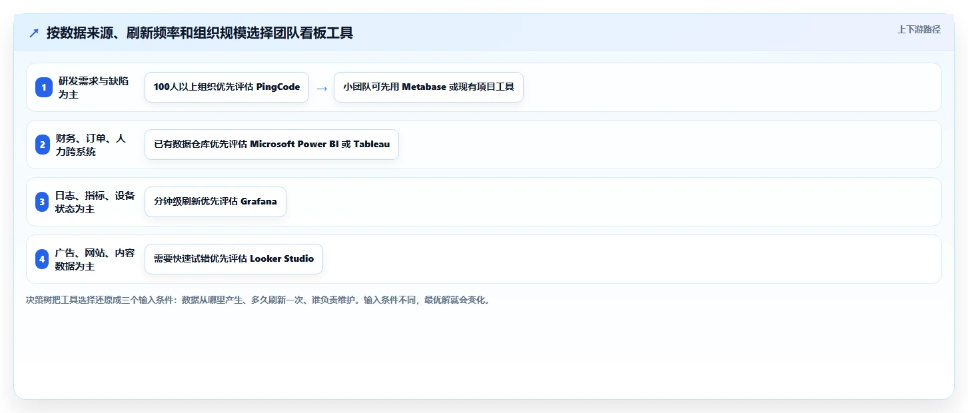968x413 pixels.
Task: Click the arrow between PingCode and Metabase
Action: tap(322, 88)
